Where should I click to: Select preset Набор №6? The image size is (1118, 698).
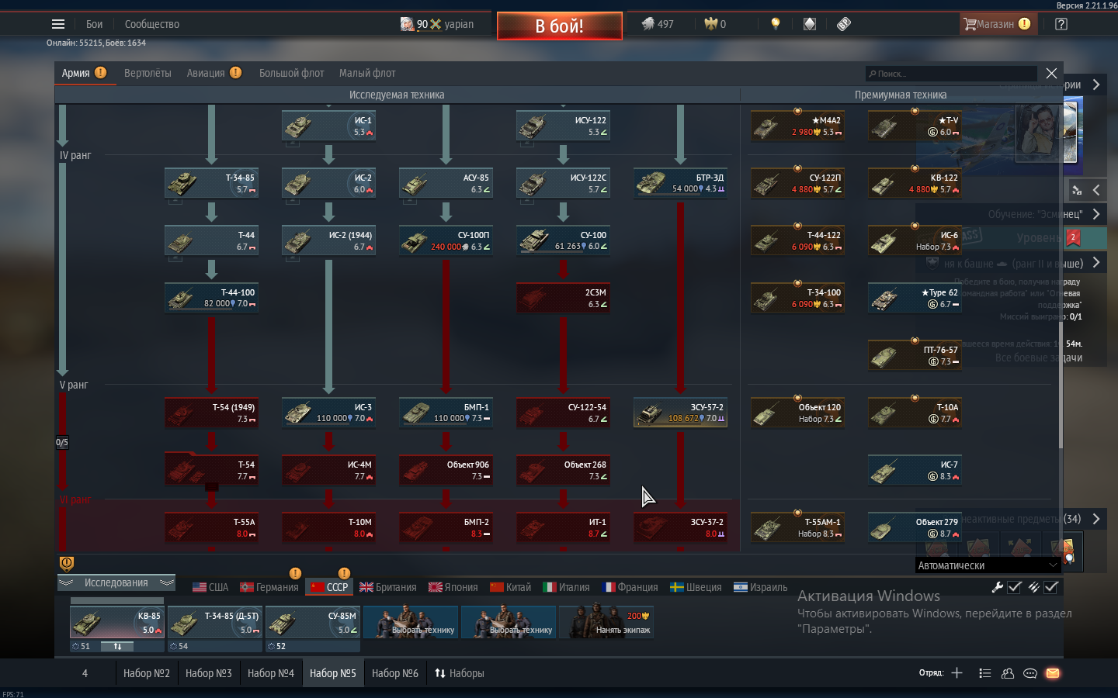[x=395, y=673]
